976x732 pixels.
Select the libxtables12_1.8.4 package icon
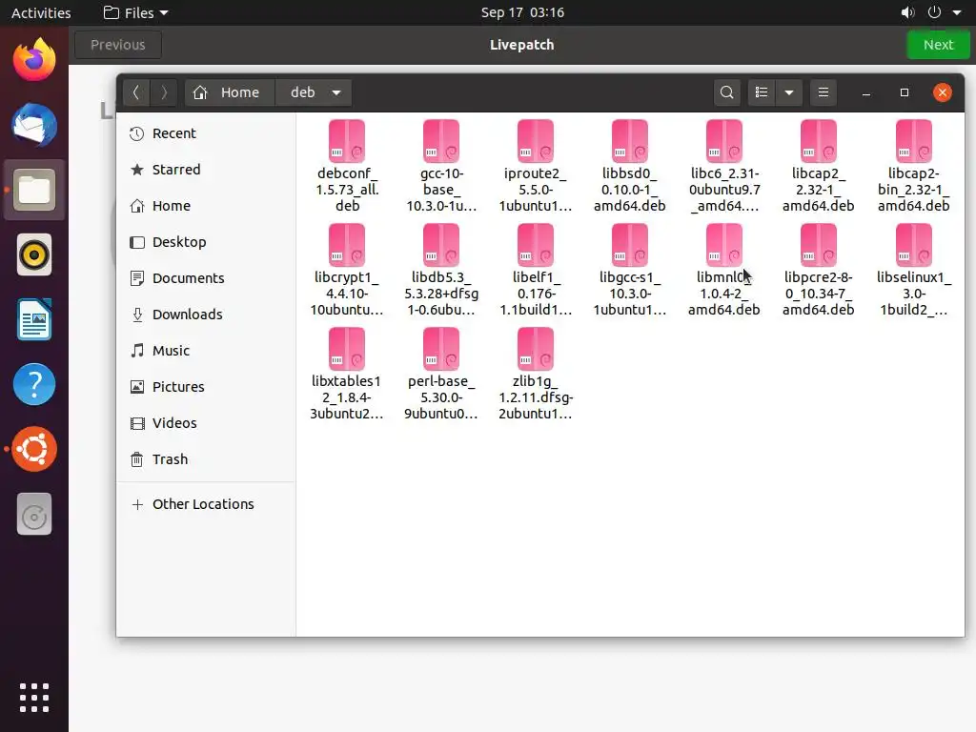(x=347, y=349)
